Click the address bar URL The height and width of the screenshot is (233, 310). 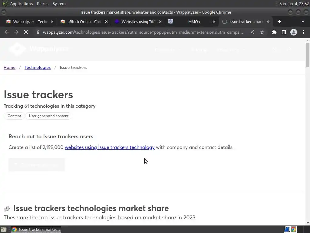click(x=143, y=32)
